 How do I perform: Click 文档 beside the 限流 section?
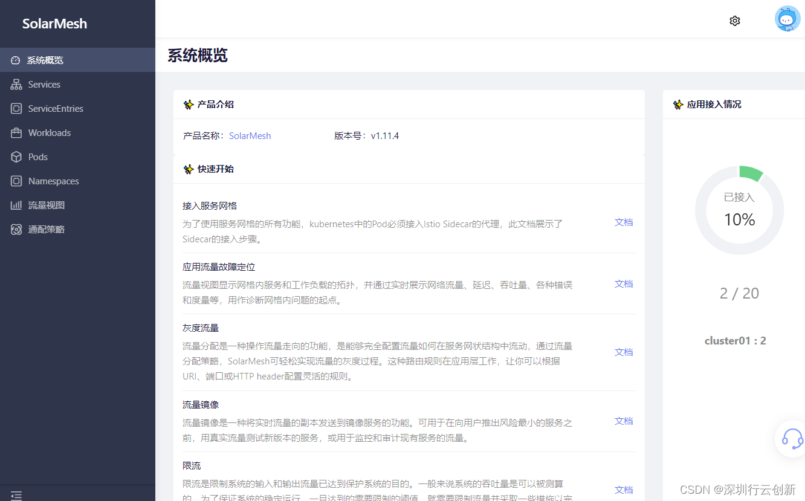623,490
